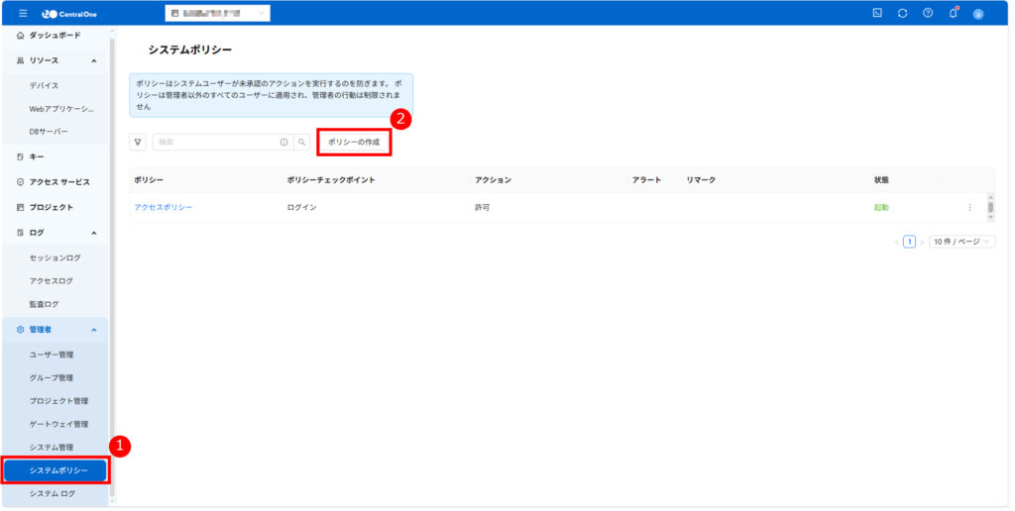Screen dimensions: 1015x511
Task: Click the ポリシーの作成 button
Action: point(354,143)
